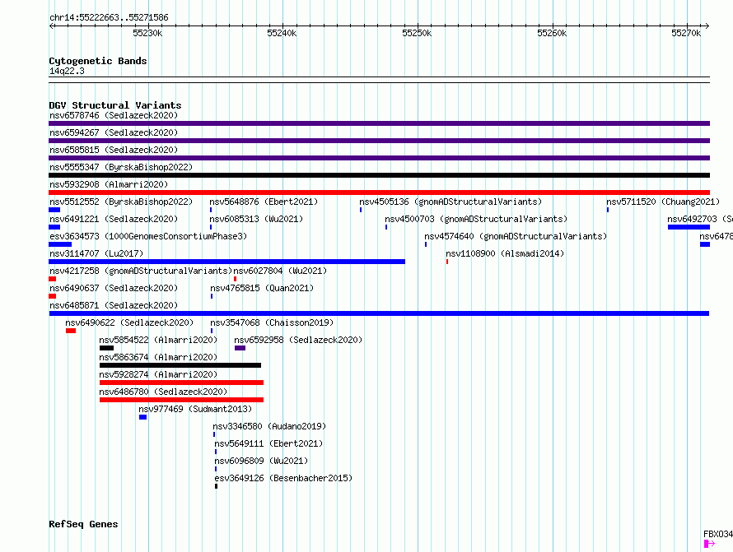Click the blue bar under nsv6492703

pos(689,227)
